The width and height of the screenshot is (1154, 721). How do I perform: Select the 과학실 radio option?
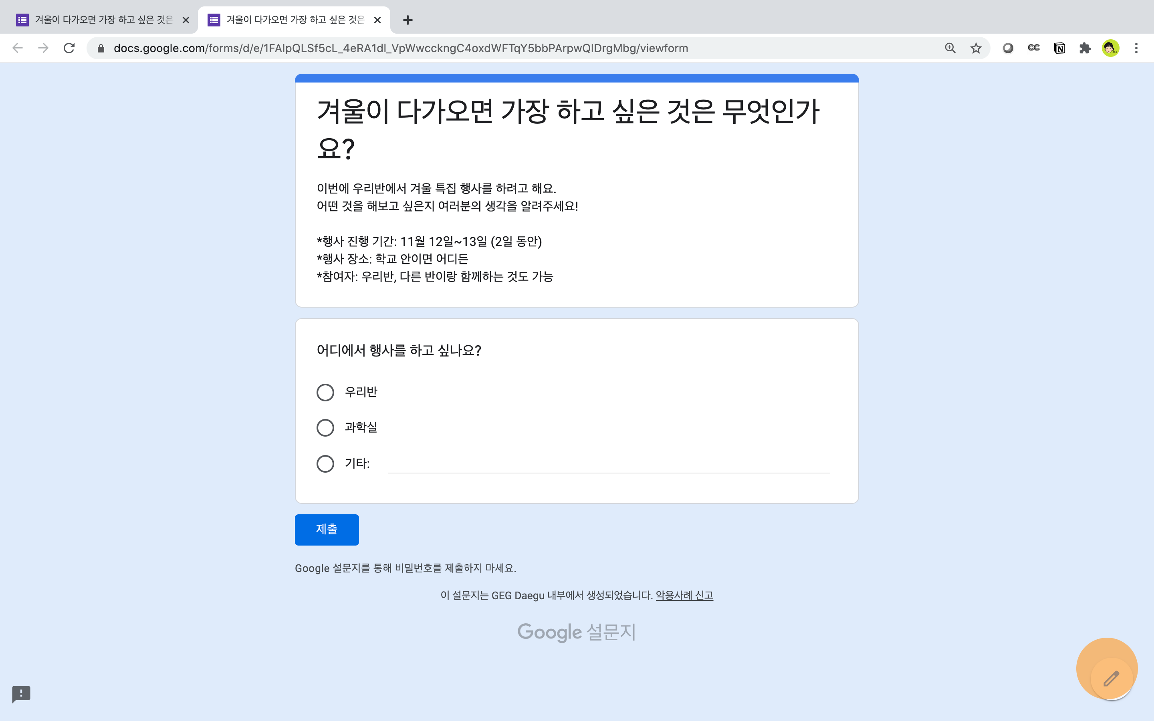(x=325, y=428)
